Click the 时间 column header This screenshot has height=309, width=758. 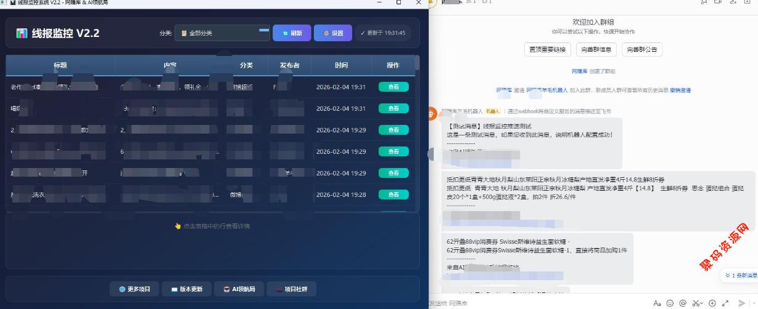point(341,65)
